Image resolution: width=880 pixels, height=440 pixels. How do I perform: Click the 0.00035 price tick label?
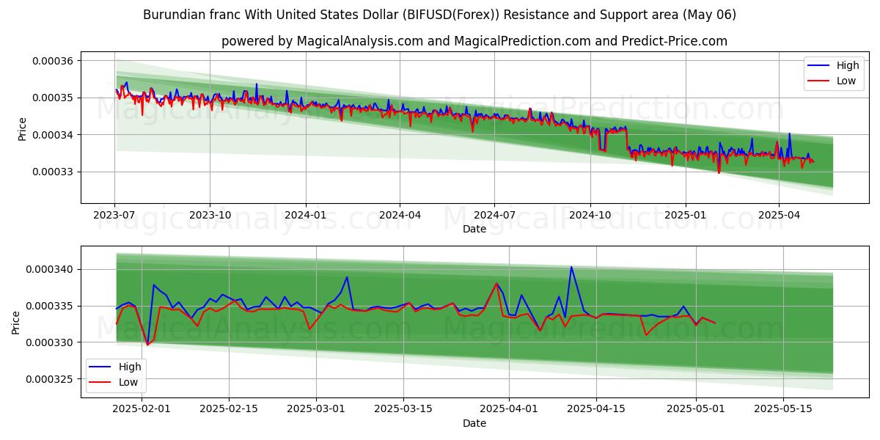pyautogui.click(x=53, y=98)
